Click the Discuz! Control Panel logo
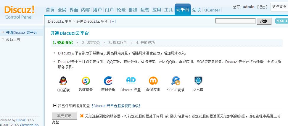 (19, 12)
